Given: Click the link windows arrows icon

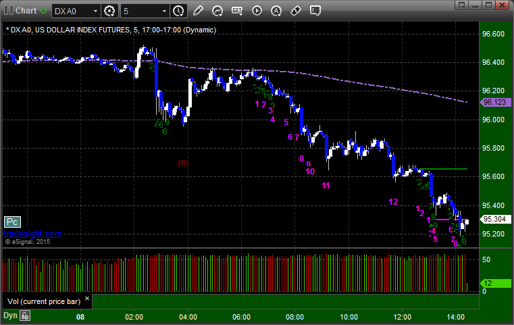Looking at the screenshot, I should click(296, 11).
